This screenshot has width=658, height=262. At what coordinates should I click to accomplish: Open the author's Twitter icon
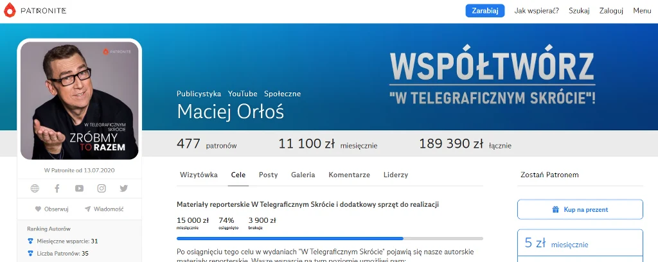[x=123, y=189]
